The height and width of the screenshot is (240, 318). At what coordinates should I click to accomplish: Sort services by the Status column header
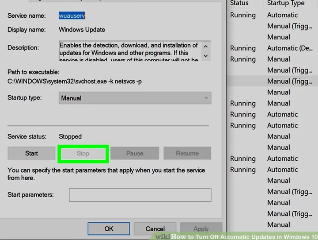(239, 3)
